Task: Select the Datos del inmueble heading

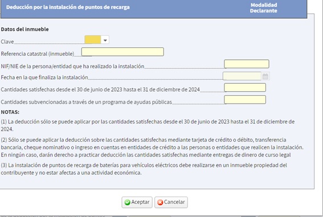Action: (24, 29)
